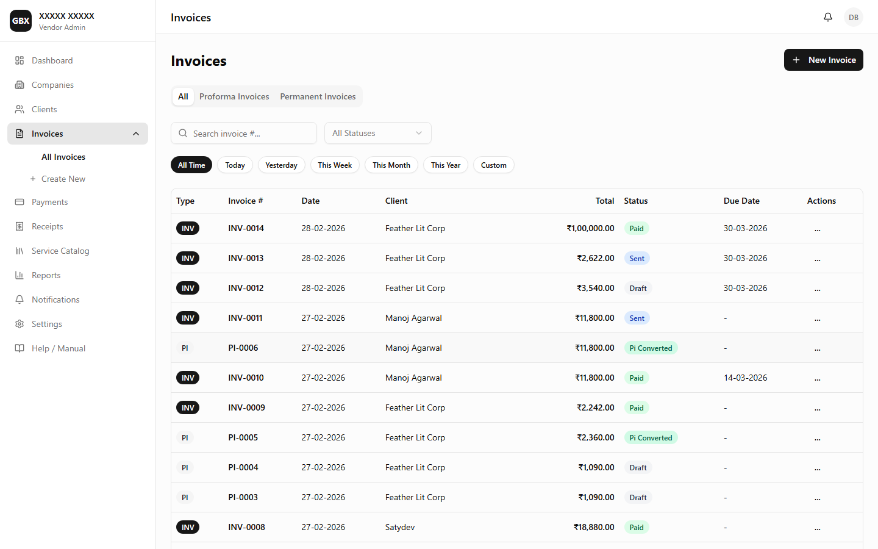Viewport: 878px width, 549px height.
Task: Click invoice number PI-0006
Action: tap(243, 348)
